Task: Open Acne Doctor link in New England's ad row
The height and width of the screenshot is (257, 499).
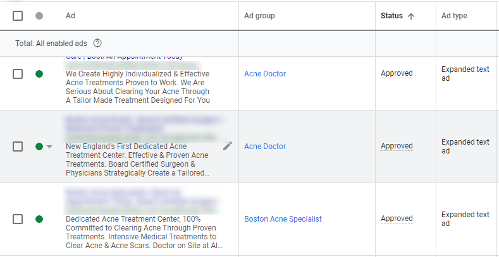Action: tap(265, 146)
